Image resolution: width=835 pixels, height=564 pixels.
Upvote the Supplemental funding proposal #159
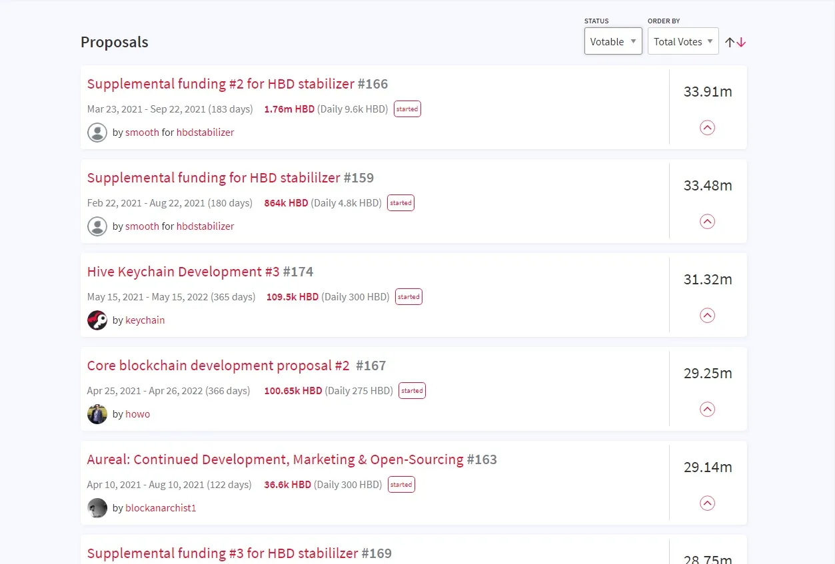[707, 221]
